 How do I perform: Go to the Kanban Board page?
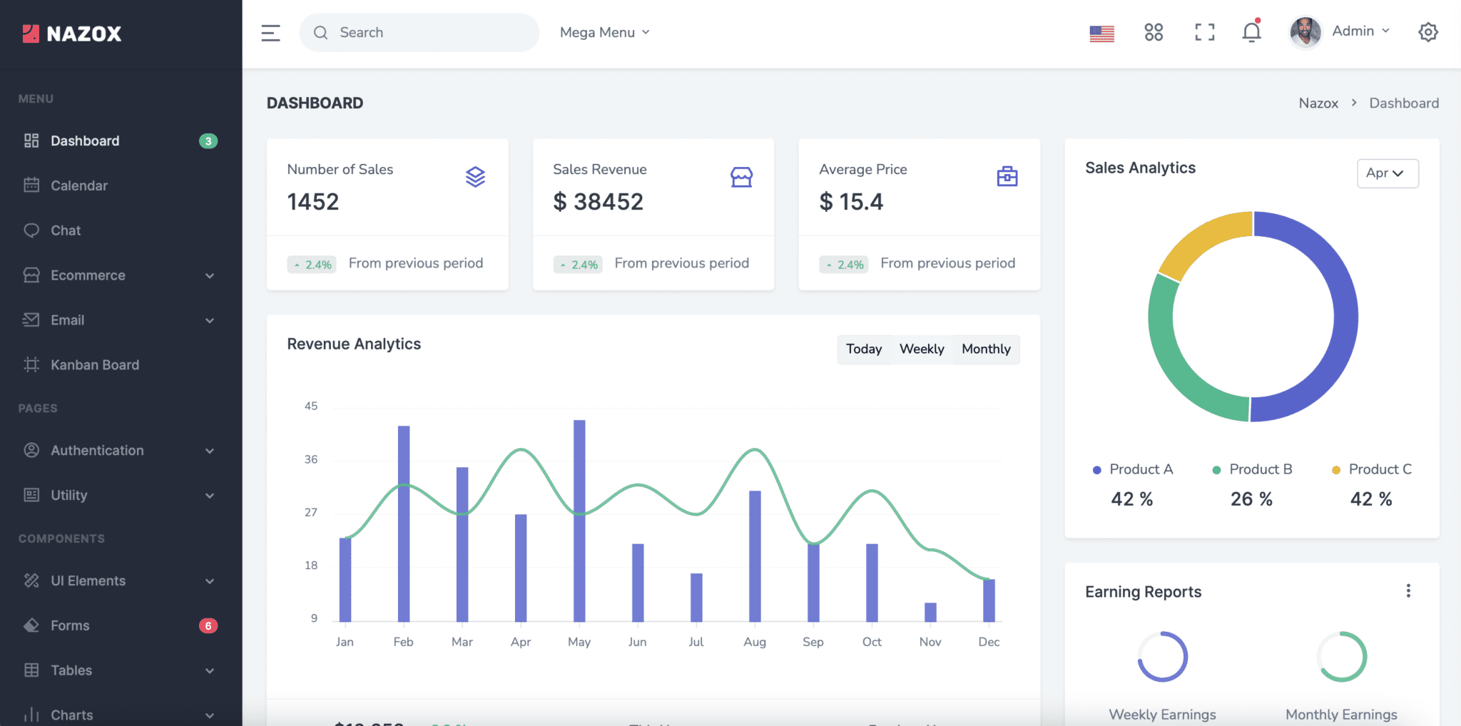click(x=94, y=364)
